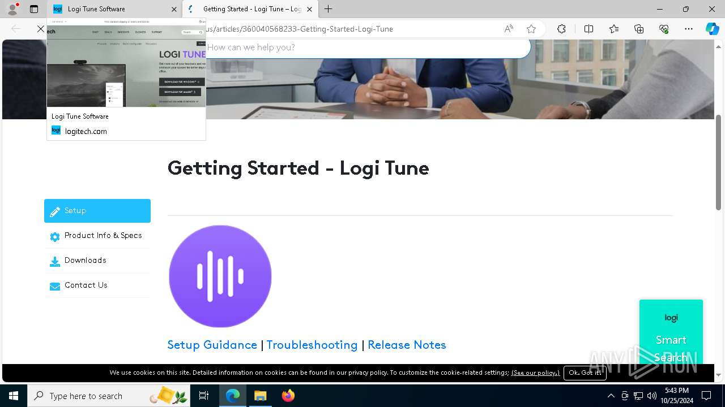Open Firefox from the taskbar

tap(288, 396)
